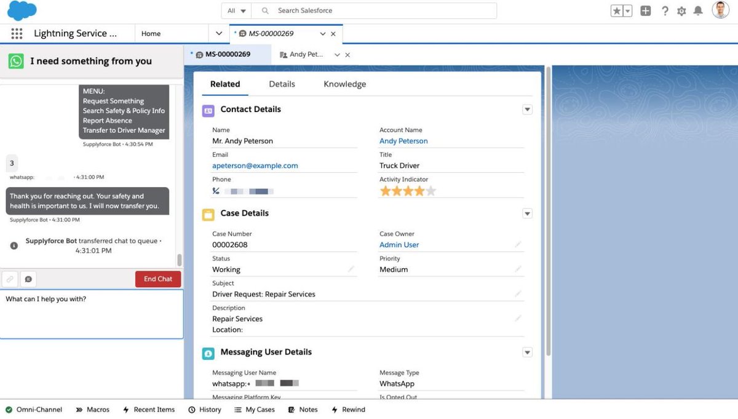Viewport: 738px width, 419px height.
Task: Open My Cases utility
Action: (255, 410)
